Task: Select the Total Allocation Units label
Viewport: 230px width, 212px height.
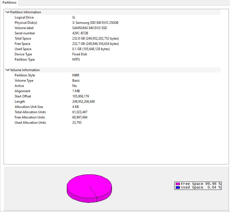Action: (30, 112)
